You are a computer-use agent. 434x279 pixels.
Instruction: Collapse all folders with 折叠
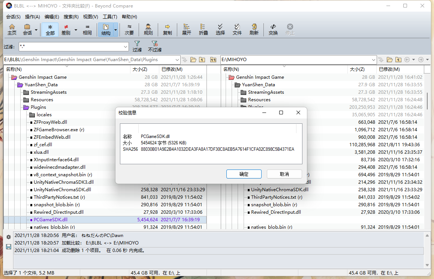[204, 29]
